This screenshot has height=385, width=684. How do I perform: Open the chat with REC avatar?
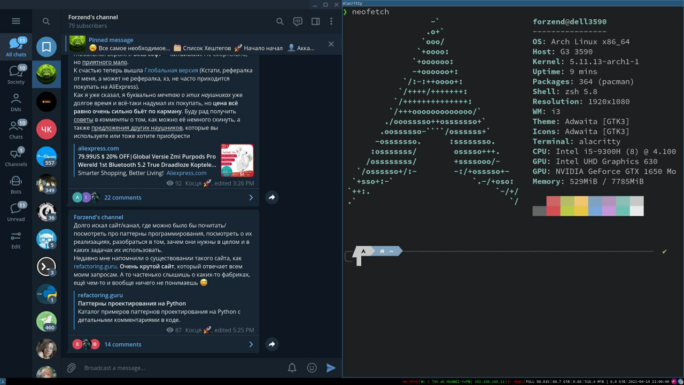46,102
